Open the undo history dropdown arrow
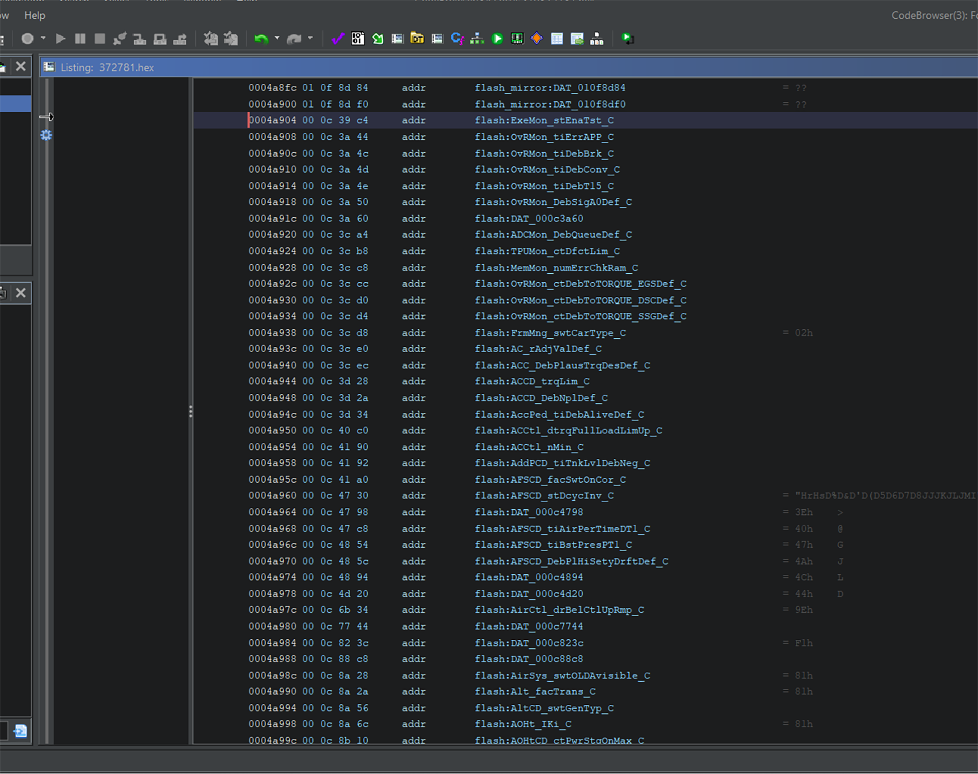 point(277,38)
